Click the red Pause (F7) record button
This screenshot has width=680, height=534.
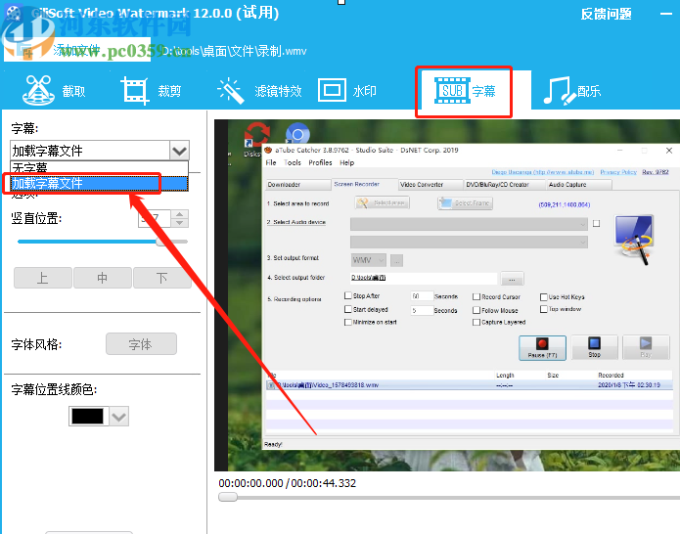542,347
